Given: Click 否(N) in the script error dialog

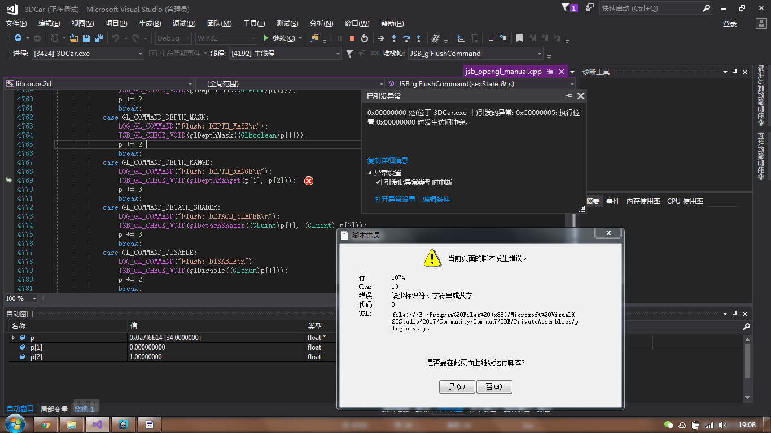Looking at the screenshot, I should 494,387.
